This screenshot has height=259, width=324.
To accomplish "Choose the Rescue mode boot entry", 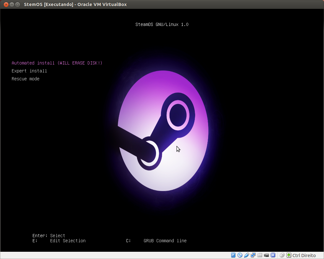I will (x=25, y=79).
